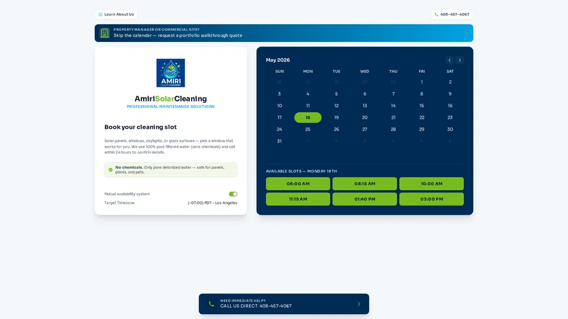Click the highlighted date 18
This screenshot has width=568, height=319.
coord(308,118)
